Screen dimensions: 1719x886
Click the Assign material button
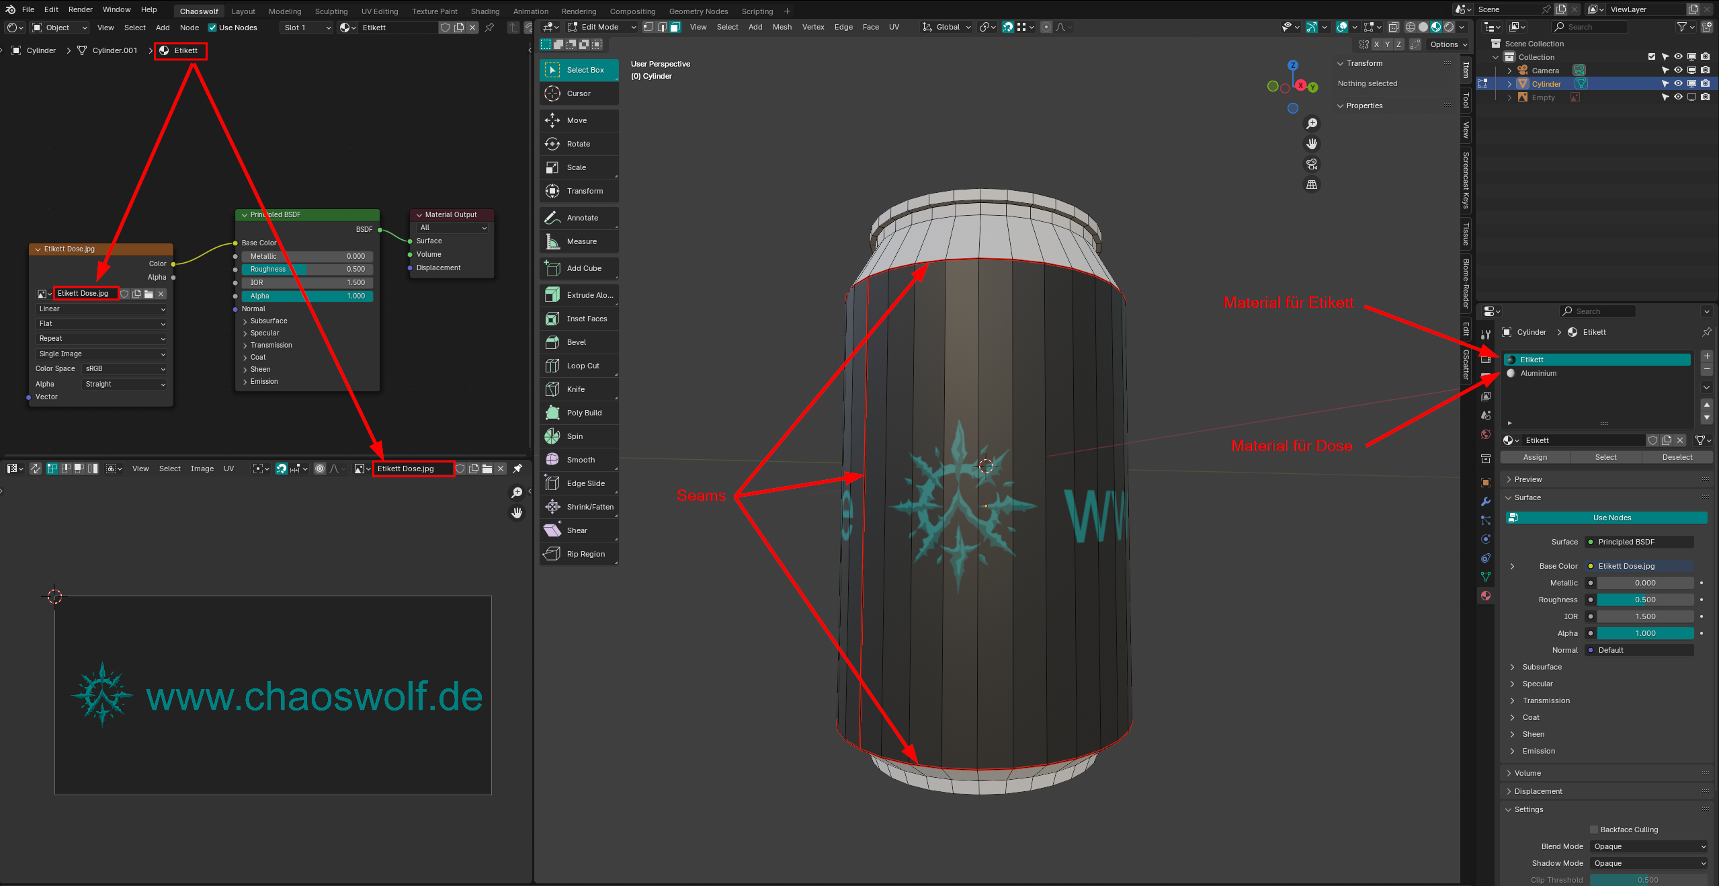[x=1535, y=457]
